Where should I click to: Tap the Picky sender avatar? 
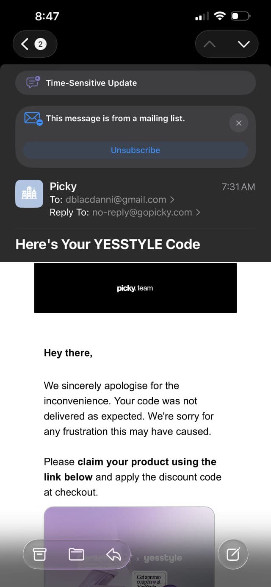(x=29, y=194)
